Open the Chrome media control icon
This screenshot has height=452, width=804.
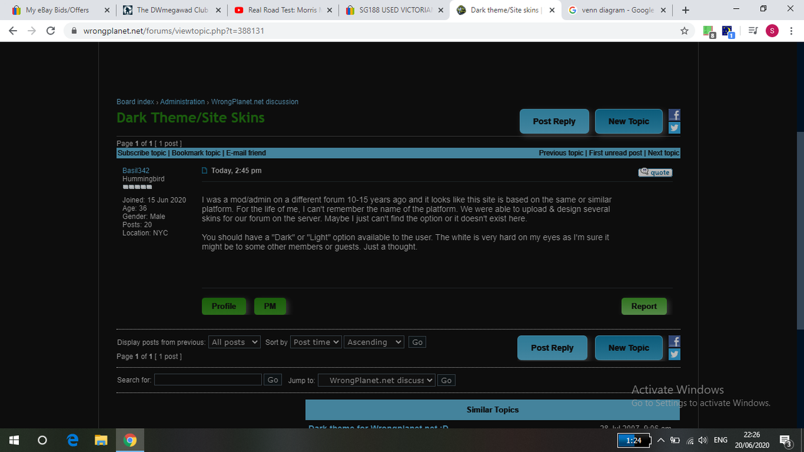tap(753, 31)
